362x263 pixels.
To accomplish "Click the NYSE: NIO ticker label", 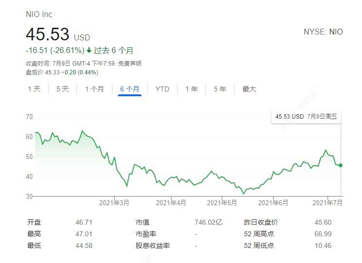I will (323, 32).
